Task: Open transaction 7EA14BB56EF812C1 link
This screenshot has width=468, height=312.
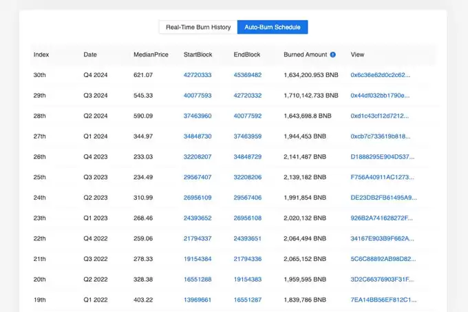Action: click(x=383, y=300)
